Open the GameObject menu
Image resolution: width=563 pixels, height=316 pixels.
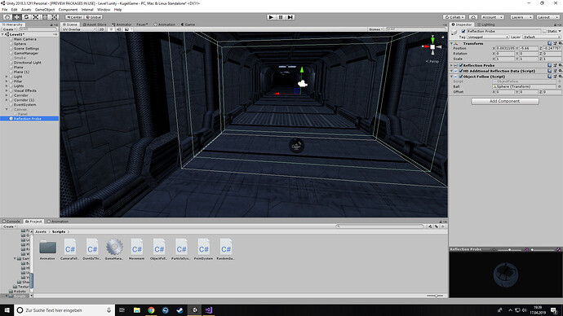pyautogui.click(x=45, y=10)
